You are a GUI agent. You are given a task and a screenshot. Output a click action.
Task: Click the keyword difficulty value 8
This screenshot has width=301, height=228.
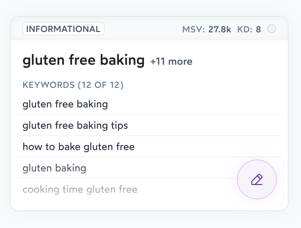pyautogui.click(x=259, y=29)
